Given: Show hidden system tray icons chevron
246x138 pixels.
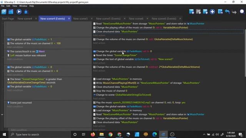Looking at the screenshot, I should (x=204, y=135).
